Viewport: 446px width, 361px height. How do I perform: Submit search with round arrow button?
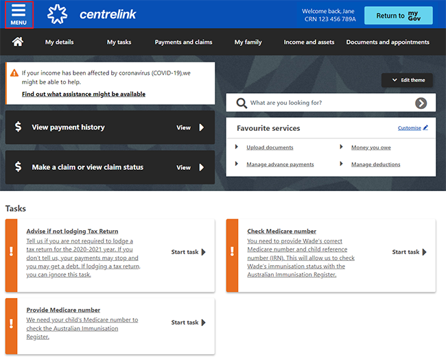click(421, 103)
